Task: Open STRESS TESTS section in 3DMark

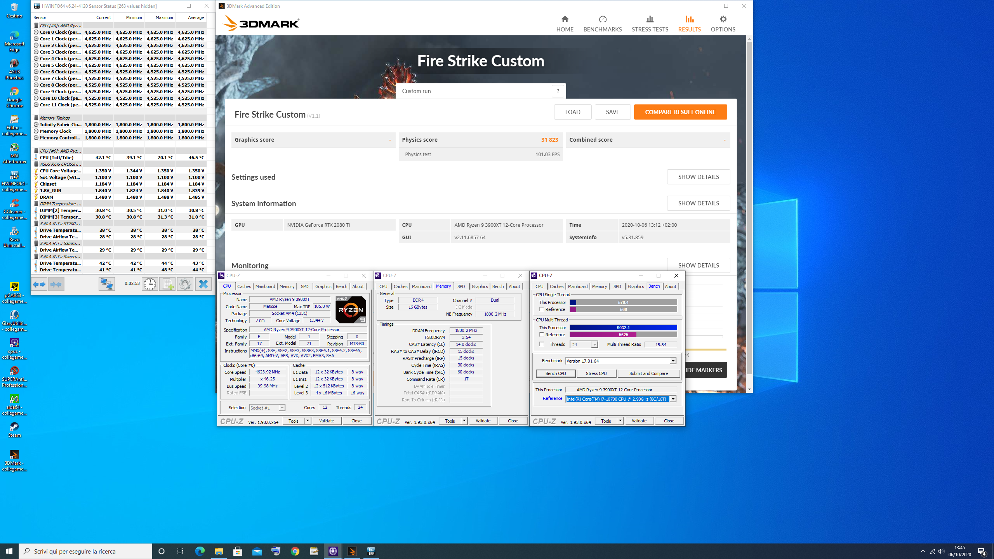Action: (650, 24)
